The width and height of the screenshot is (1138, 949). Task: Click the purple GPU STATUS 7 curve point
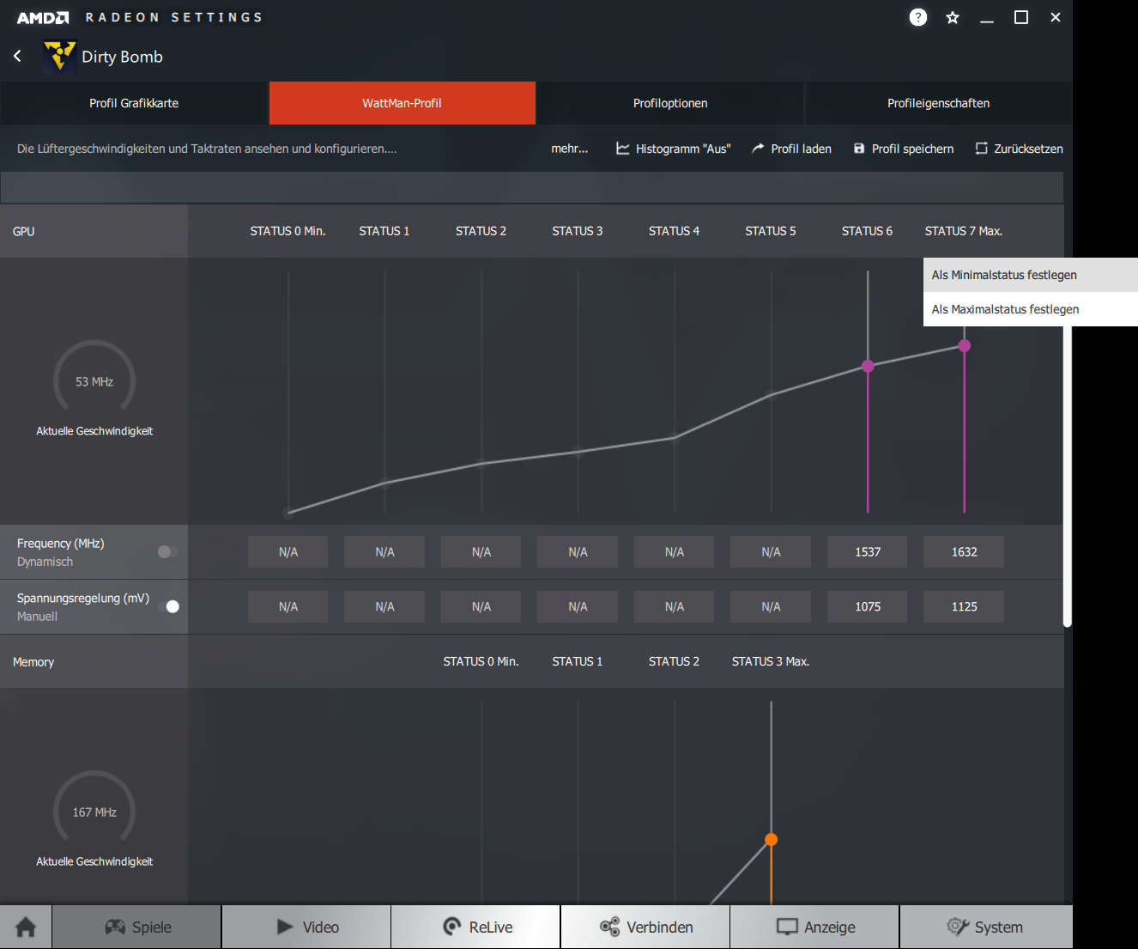(965, 345)
